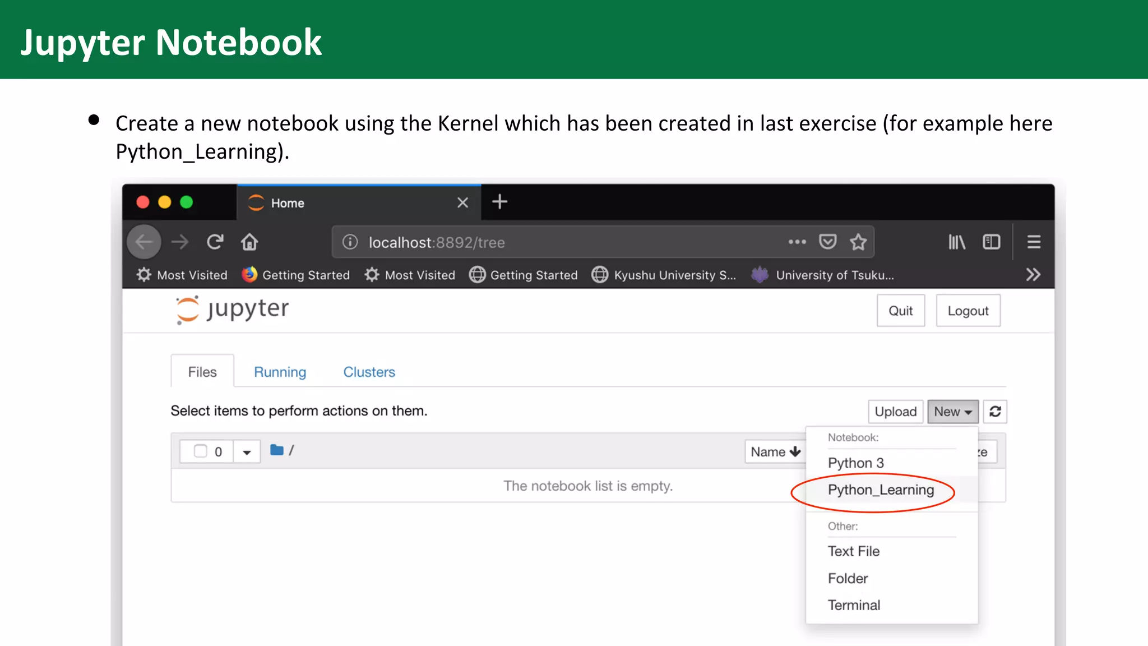Open site information icon in address bar
Viewport: 1148px width, 646px height.
350,242
